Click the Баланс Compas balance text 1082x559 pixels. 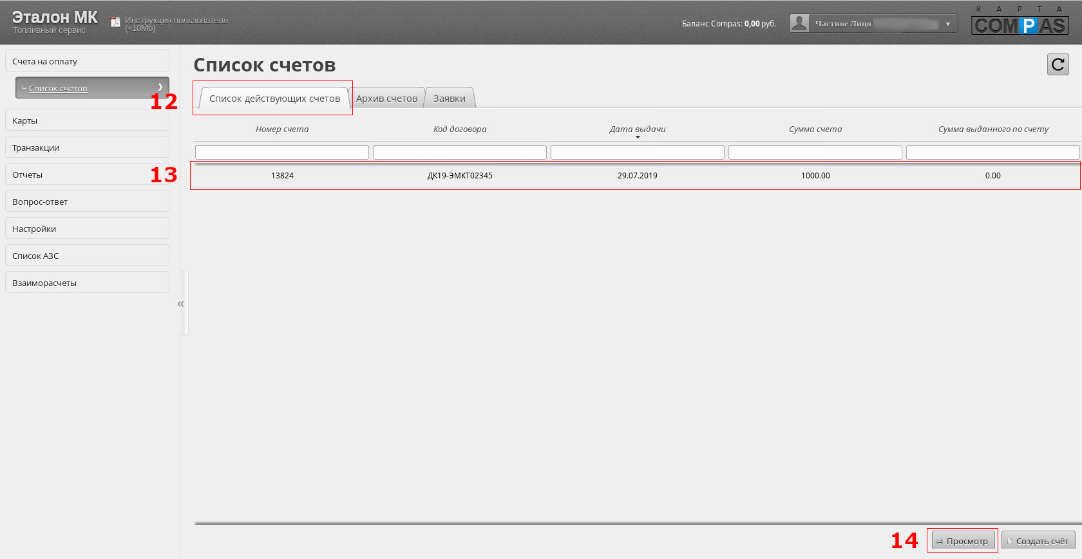(729, 24)
